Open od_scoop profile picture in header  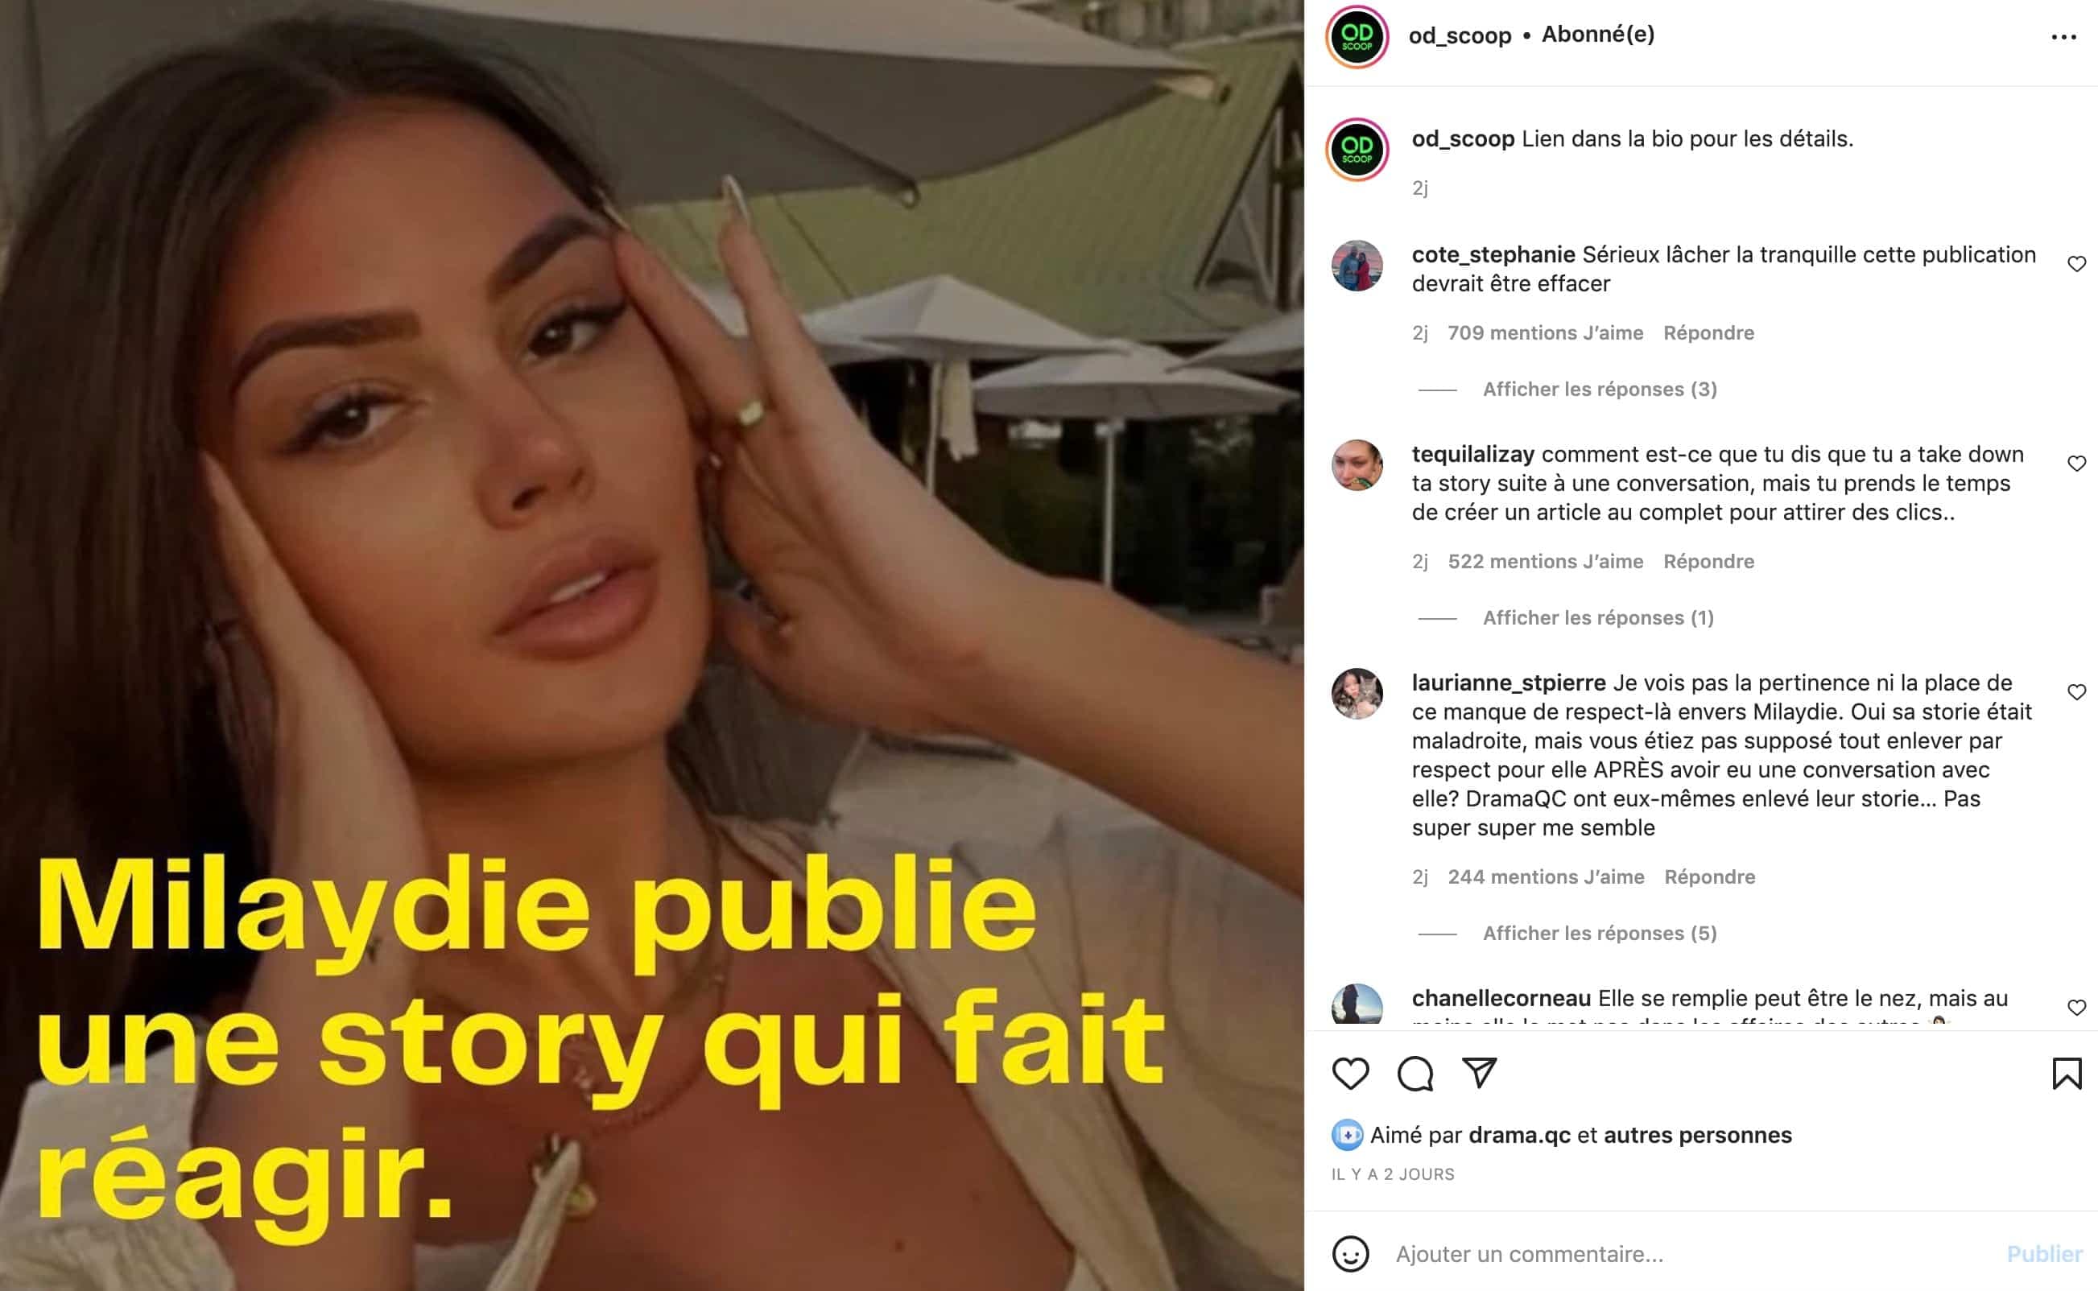(1357, 36)
